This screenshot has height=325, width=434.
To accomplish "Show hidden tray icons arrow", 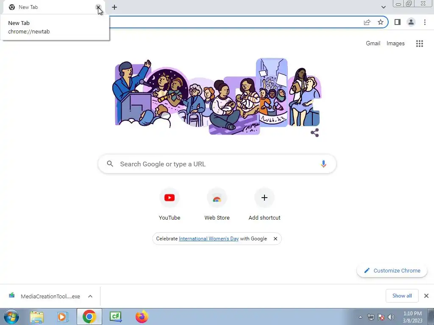I will (x=360, y=317).
